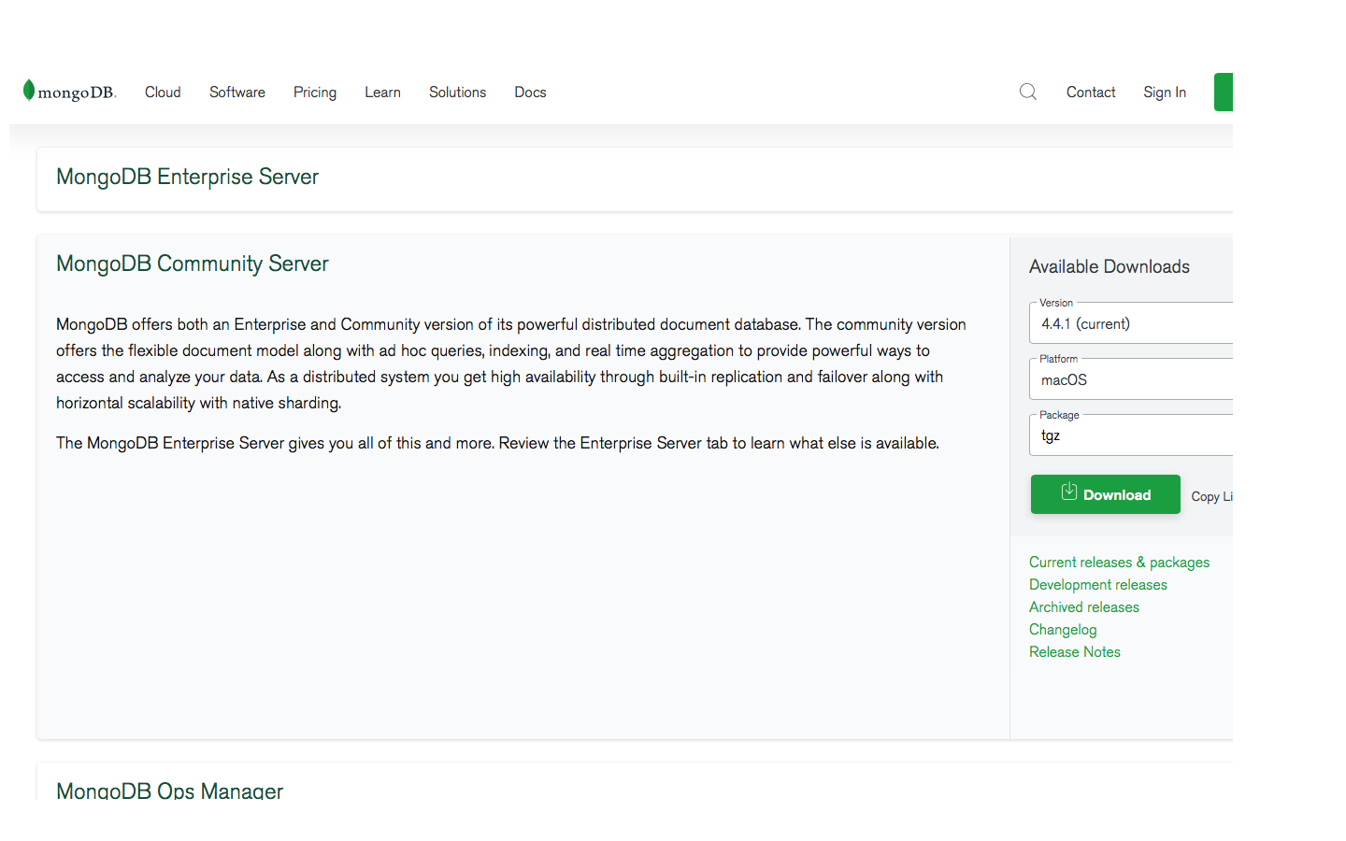Open the Solutions menu
The image size is (1346, 841).
457,93
